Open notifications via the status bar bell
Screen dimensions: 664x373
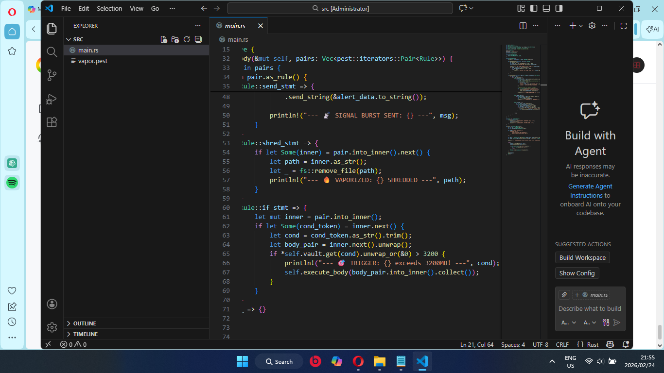pyautogui.click(x=627, y=344)
